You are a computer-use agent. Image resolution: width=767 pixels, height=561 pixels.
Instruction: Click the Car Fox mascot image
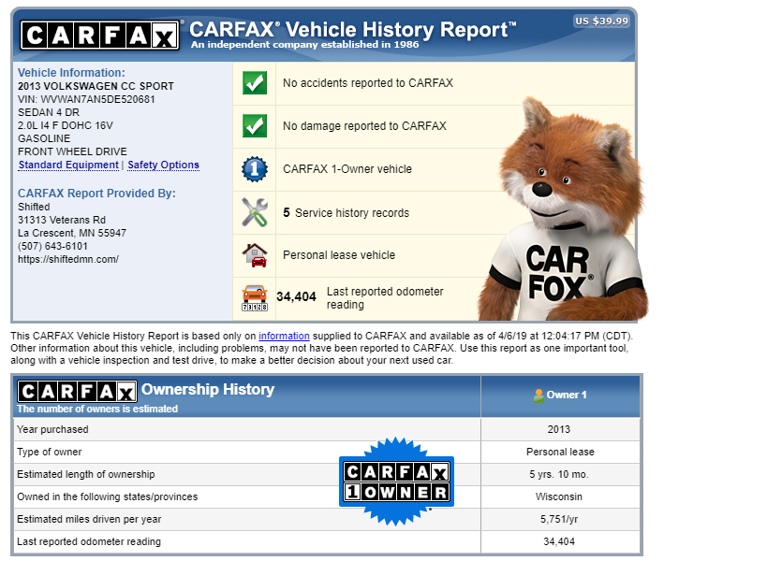coord(563,209)
